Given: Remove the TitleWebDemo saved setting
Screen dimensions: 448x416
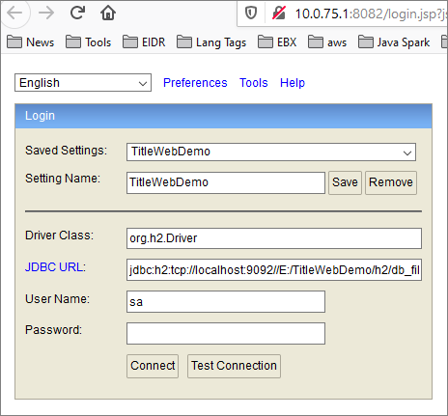Looking at the screenshot, I should click(391, 182).
